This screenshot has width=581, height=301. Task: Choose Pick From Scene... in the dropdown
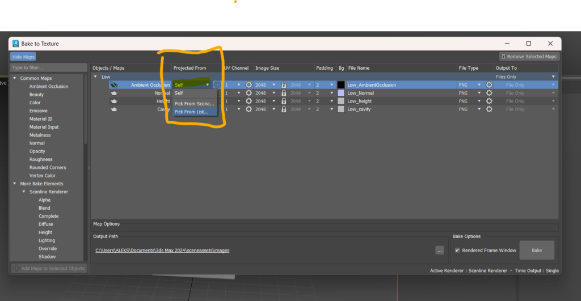coord(194,104)
